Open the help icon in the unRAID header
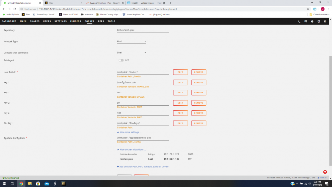 point(312,21)
